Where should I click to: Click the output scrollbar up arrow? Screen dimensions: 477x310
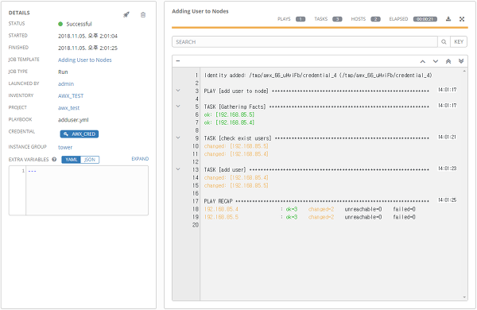pos(464,71)
